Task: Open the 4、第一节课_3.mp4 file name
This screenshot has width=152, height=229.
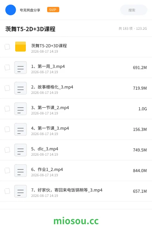Action: 50,128
